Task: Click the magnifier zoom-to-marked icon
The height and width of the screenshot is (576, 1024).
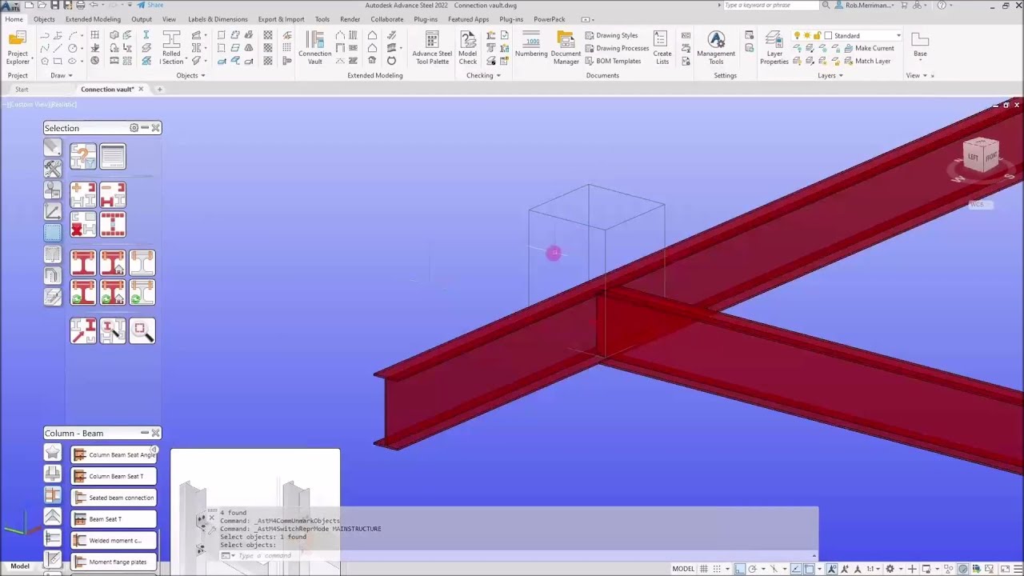Action: 142,330
